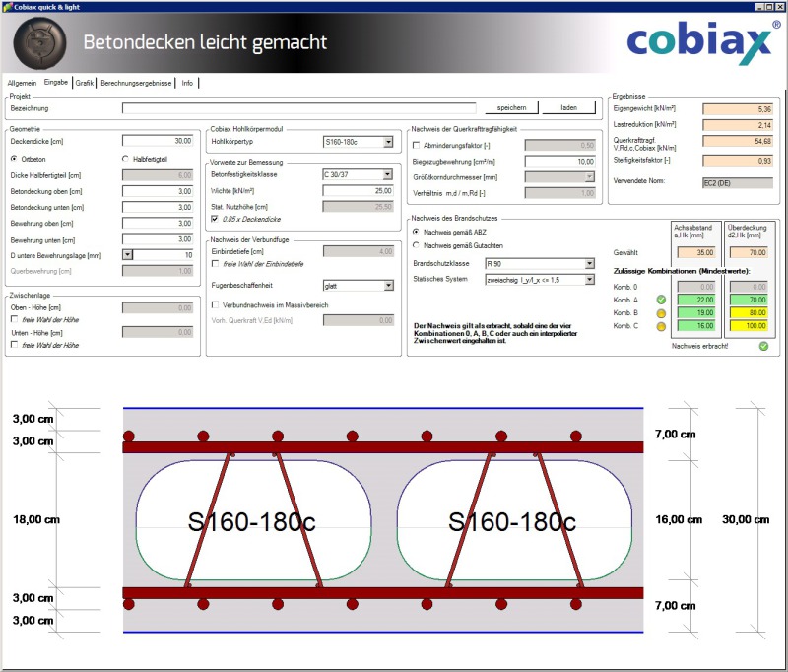Enable the Abminderungsfaktor checkbox
This screenshot has height=672, width=788.
pos(416,145)
